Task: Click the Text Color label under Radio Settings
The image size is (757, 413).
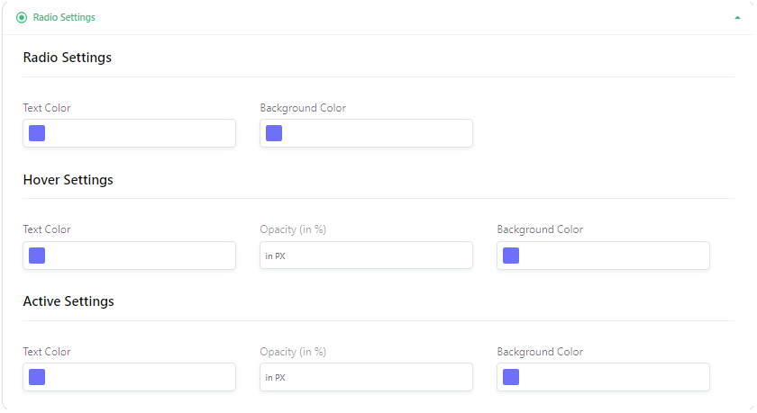Action: (x=47, y=108)
